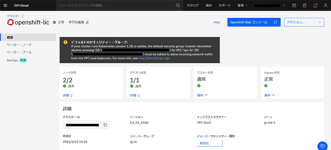Click the green check icon under マスター状況
This screenshot has height=150, width=331.
[199, 86]
